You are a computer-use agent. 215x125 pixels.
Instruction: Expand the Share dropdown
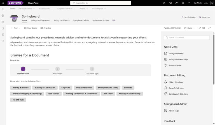tap(190, 28)
